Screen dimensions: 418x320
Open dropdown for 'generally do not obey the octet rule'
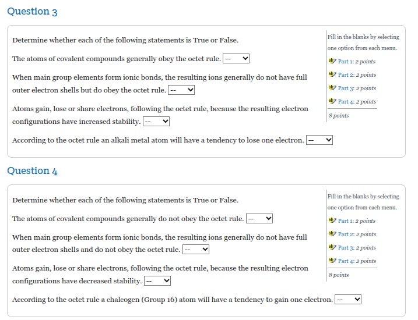click(259, 218)
